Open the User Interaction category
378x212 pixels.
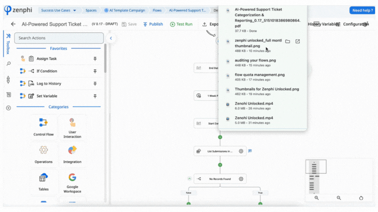72,128
